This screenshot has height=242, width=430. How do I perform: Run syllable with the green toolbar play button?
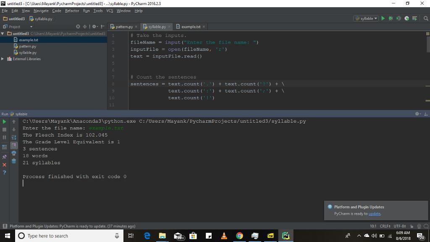383,18
